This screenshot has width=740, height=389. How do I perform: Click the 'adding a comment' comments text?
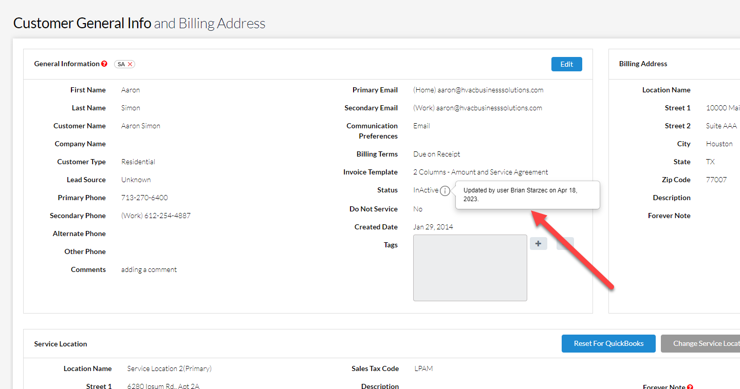pyautogui.click(x=149, y=269)
